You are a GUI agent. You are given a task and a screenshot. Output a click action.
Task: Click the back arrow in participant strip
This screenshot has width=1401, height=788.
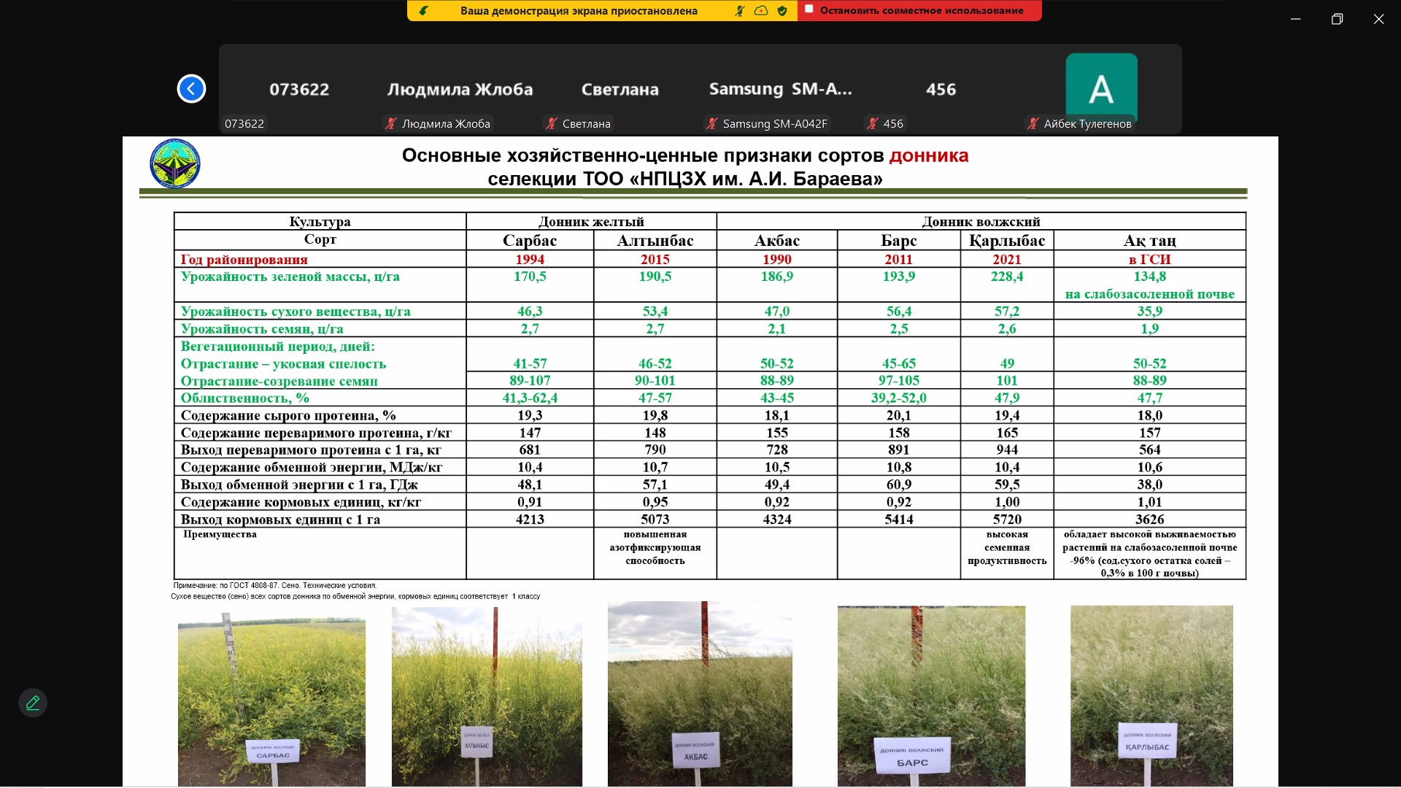point(191,89)
